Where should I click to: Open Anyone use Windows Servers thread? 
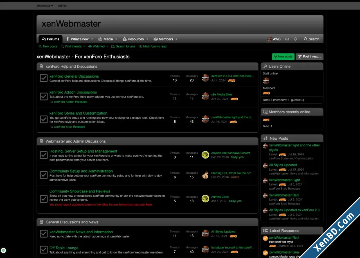(x=231, y=153)
